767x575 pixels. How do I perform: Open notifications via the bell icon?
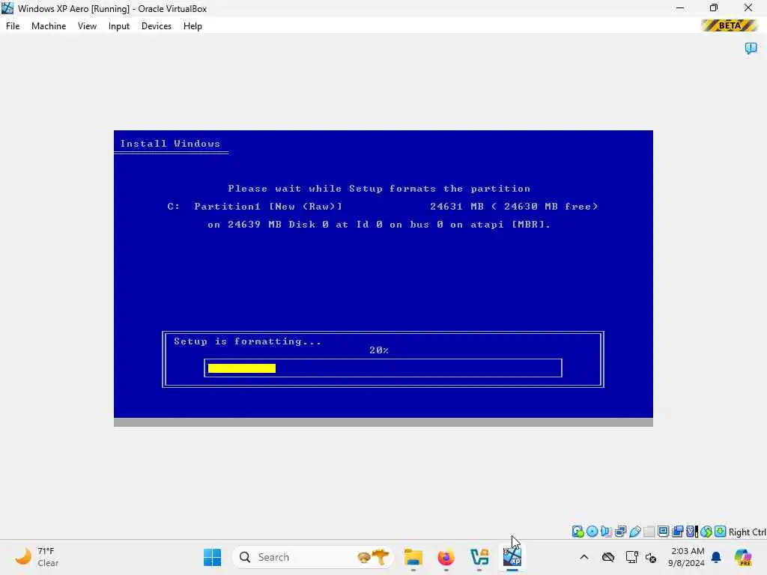716,557
